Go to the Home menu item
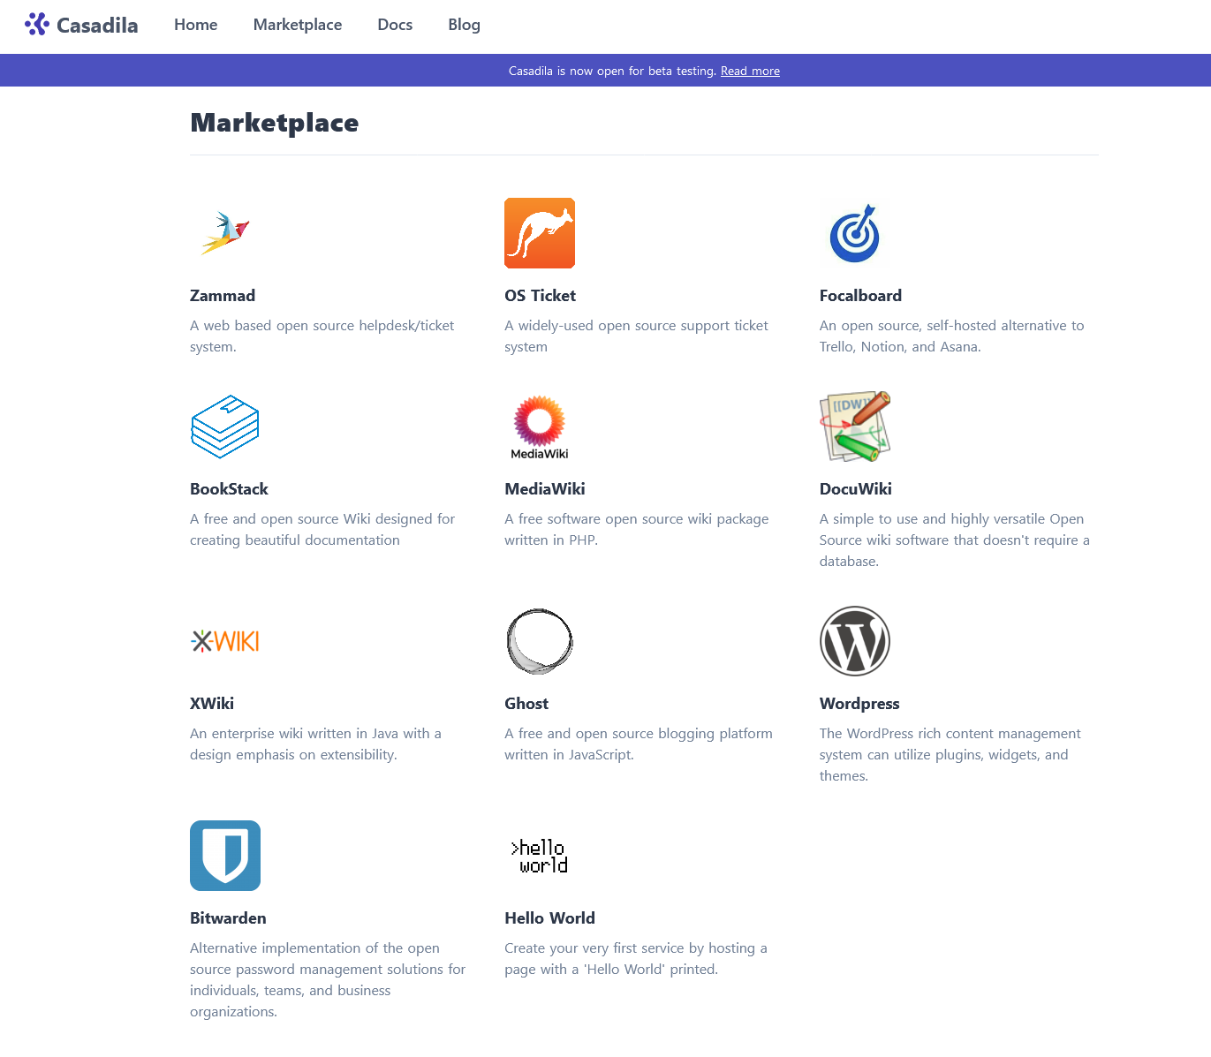The width and height of the screenshot is (1211, 1057). [196, 25]
